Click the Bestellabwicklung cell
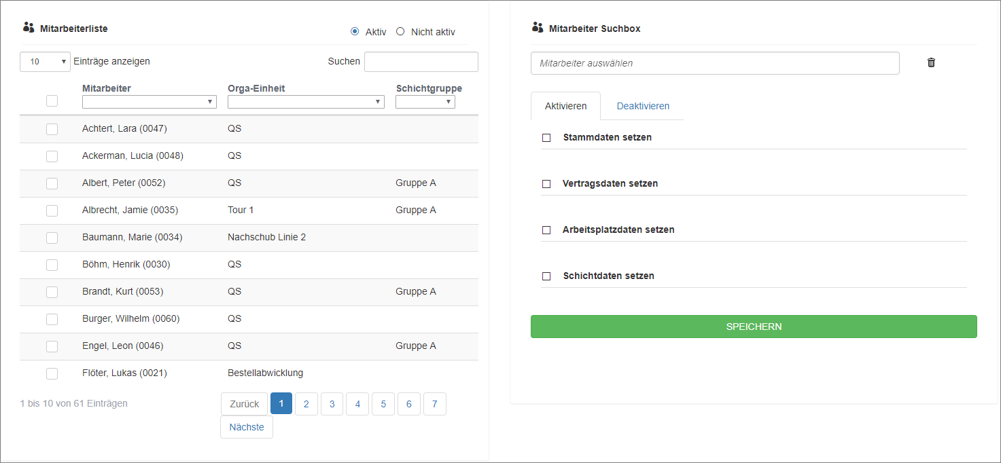This screenshot has width=1001, height=463. click(265, 373)
